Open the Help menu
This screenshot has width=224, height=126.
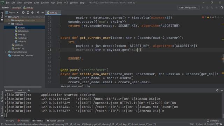[x=82, y=2]
